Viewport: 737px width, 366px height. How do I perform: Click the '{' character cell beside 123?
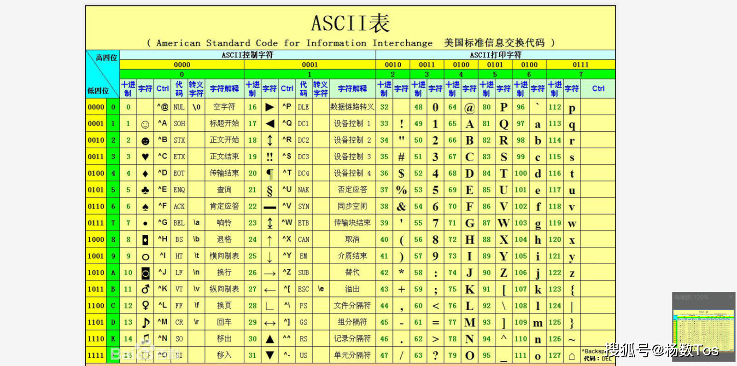pos(572,290)
